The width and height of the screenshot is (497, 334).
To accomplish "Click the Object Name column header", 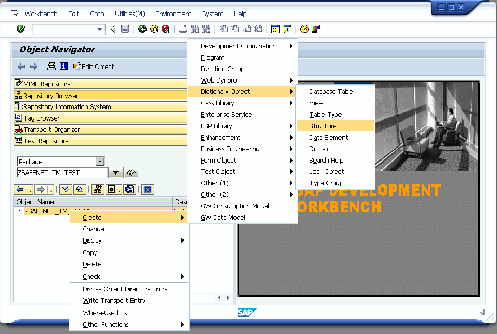I will 93,202.
